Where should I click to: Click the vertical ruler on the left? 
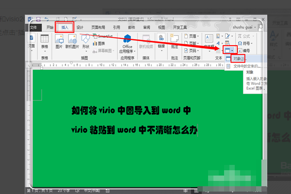pyautogui.click(x=29, y=128)
